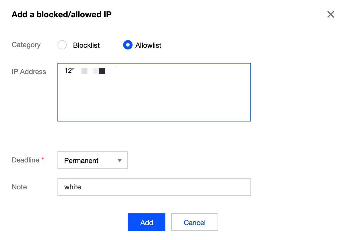Select the Blocklist radio button
Viewport: 346px width, 240px height.
pyautogui.click(x=62, y=45)
